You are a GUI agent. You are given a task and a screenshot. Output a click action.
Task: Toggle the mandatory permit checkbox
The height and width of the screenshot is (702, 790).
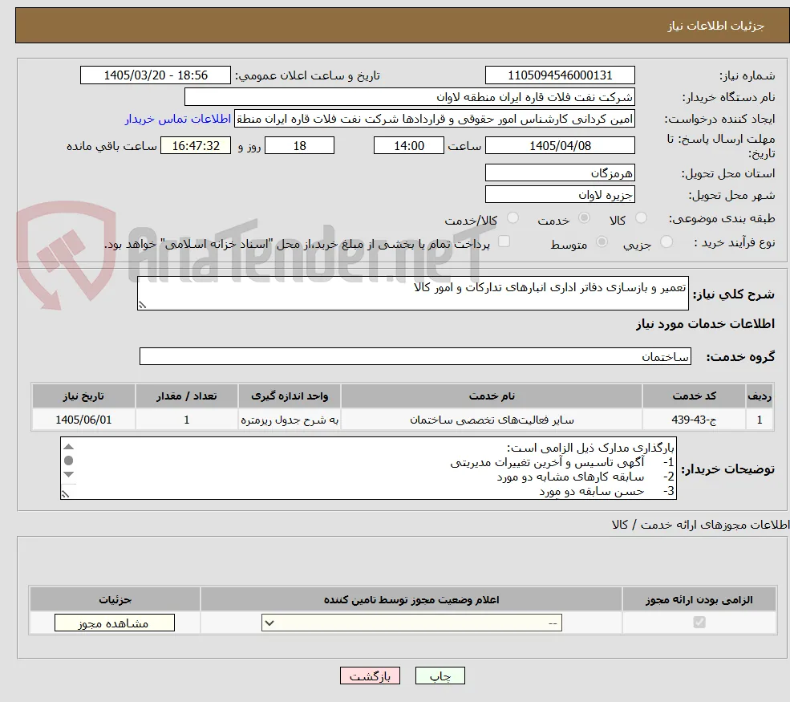699,623
